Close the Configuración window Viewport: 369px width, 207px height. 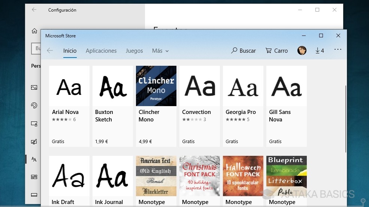335,10
